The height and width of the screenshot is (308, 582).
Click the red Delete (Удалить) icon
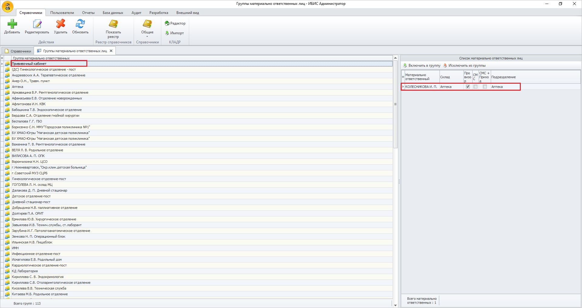(61, 24)
